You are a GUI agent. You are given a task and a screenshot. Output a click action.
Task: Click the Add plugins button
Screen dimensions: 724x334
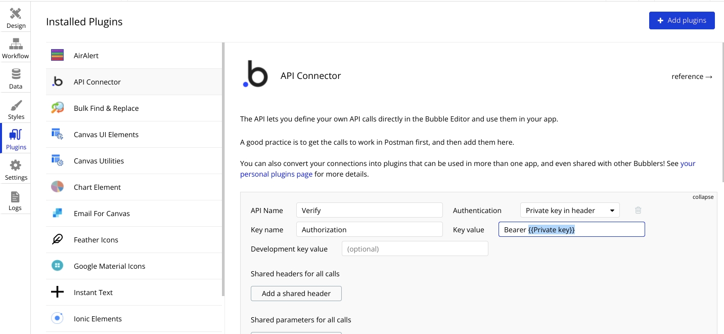tap(682, 21)
